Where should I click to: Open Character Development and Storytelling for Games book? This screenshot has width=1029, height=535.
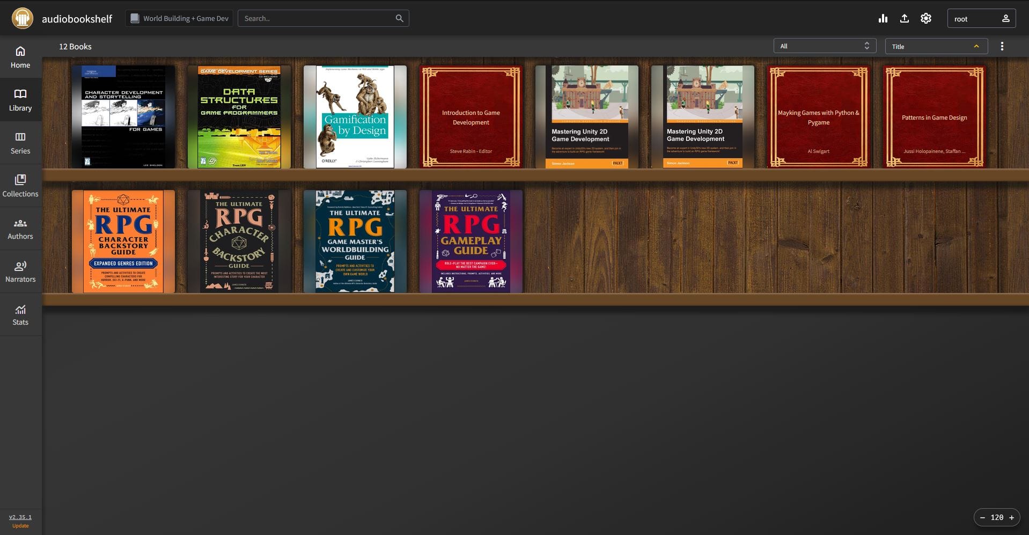coord(123,117)
